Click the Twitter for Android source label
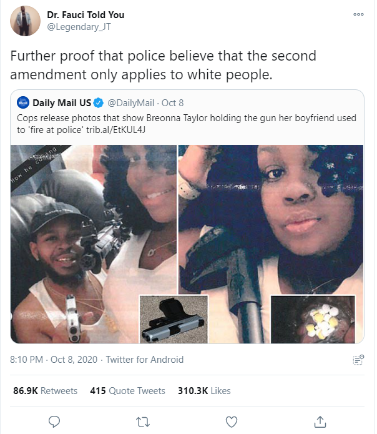377x434 pixels. pos(145,360)
